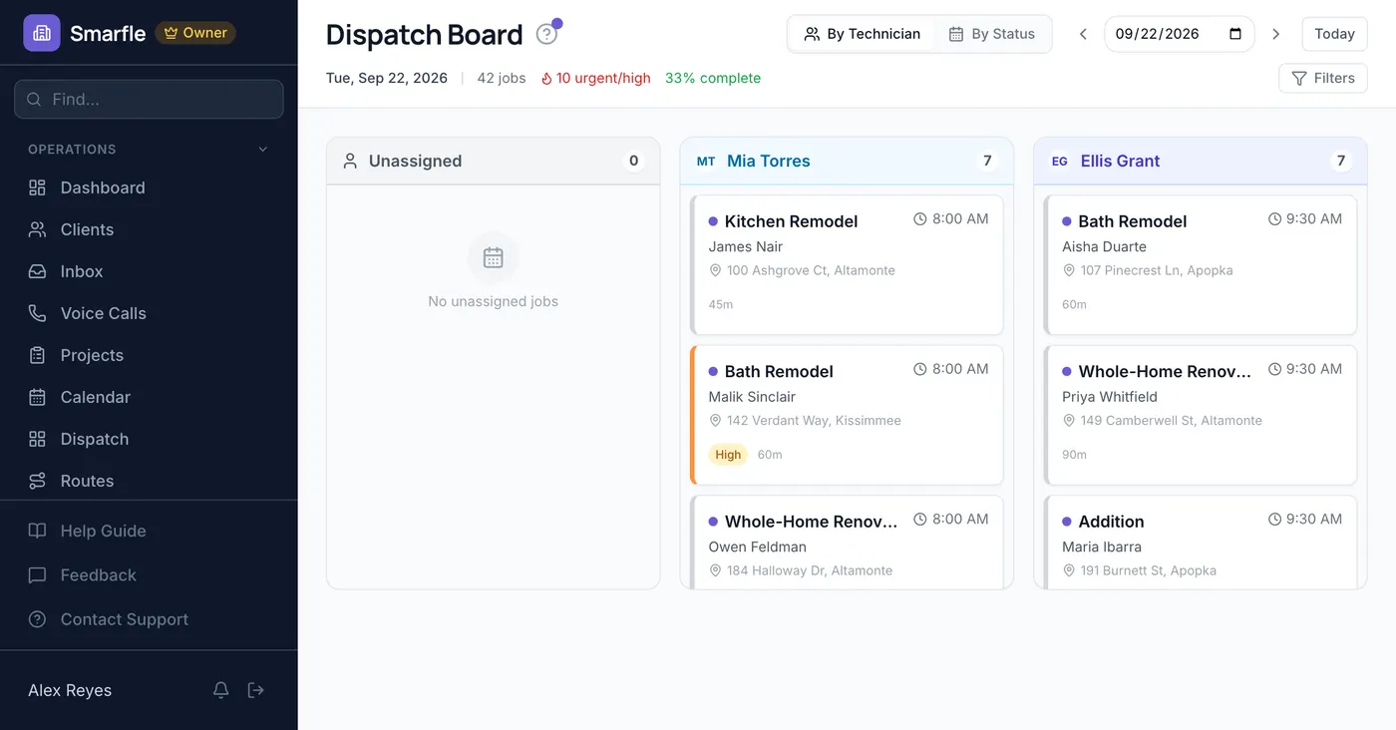Click the Find search field
1396x730 pixels.
tap(149, 100)
